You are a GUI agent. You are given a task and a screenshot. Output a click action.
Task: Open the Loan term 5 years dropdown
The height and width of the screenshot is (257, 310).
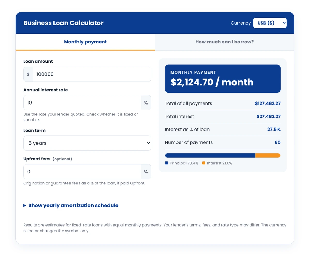point(87,143)
